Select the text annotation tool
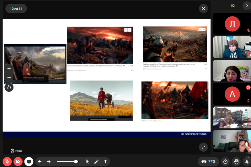The image size is (251, 167). [105, 162]
